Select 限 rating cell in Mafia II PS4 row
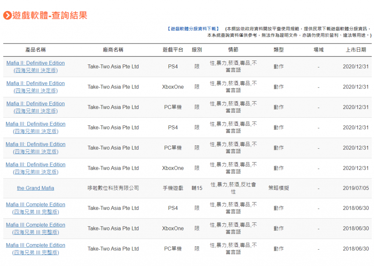Screen dimensions: 374x266 click(x=197, y=67)
